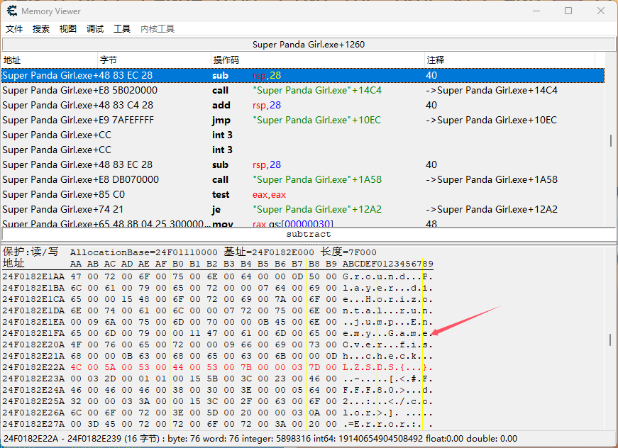The width and height of the screenshot is (618, 448).
Task: Click the ->Super Panda Girl.exe+1A58 comment
Action: tap(492, 179)
